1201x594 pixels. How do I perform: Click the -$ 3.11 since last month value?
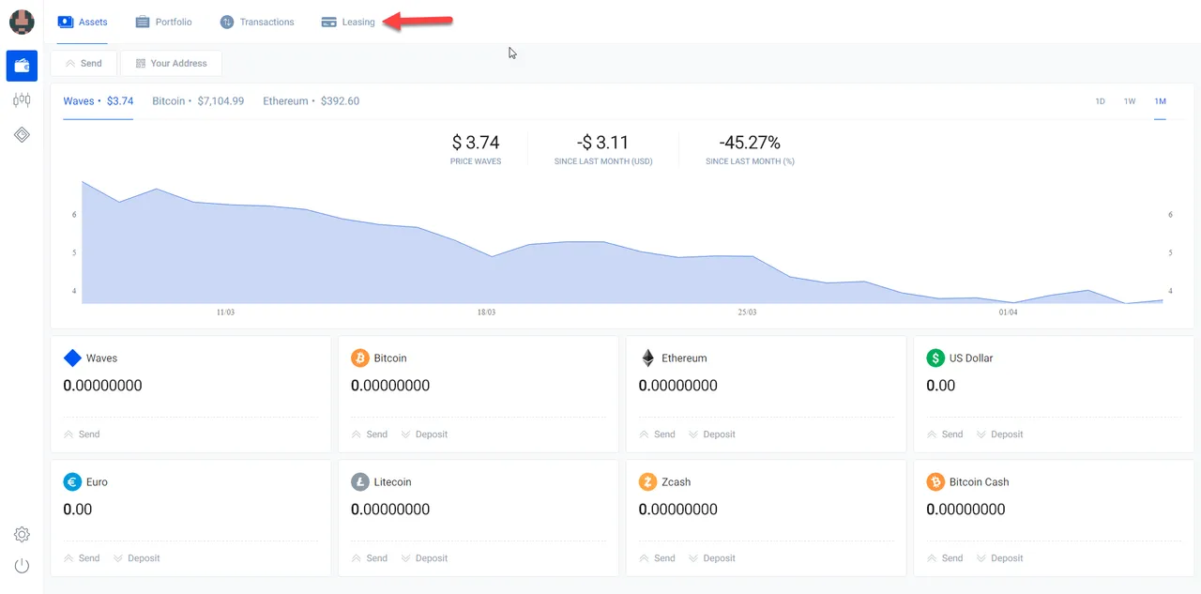603,143
